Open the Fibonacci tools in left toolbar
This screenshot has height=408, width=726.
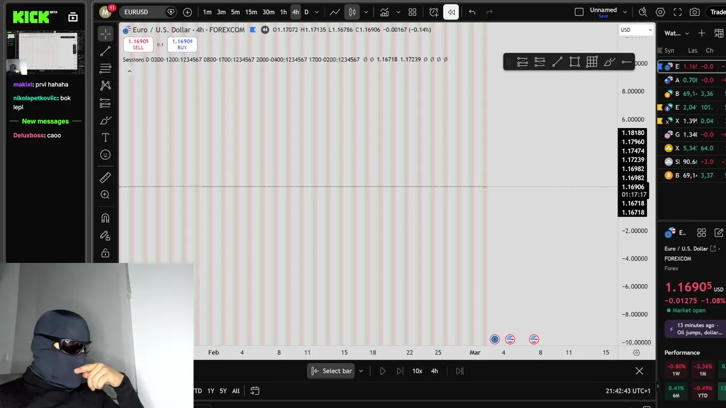coord(105,69)
